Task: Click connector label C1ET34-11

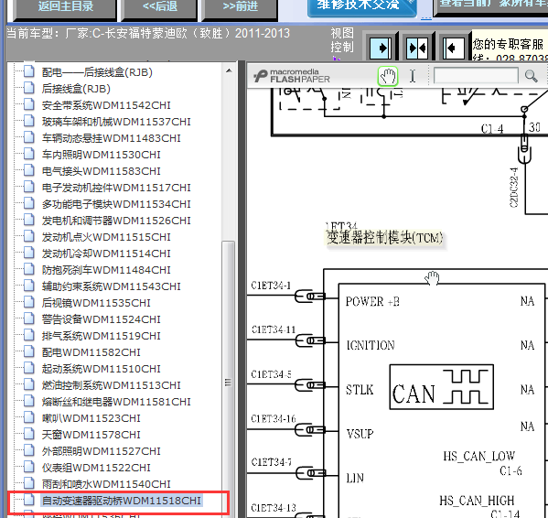Action: pyautogui.click(x=274, y=329)
